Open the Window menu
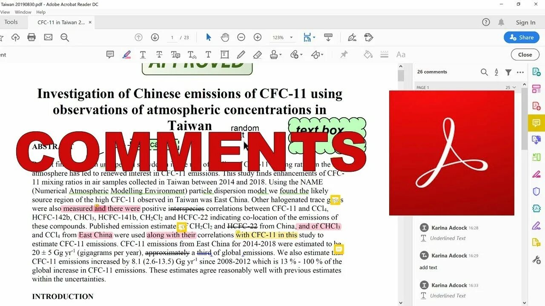 point(23,12)
